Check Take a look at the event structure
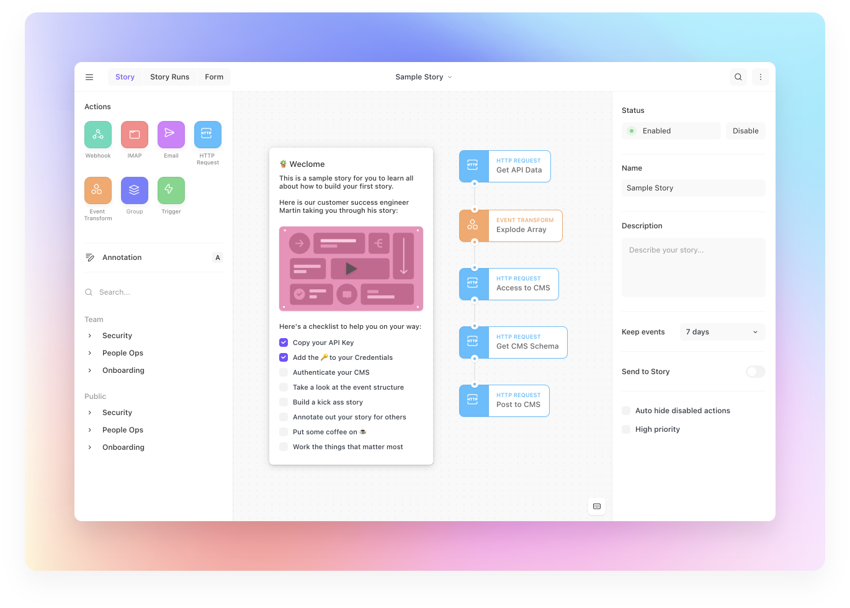 coord(284,387)
